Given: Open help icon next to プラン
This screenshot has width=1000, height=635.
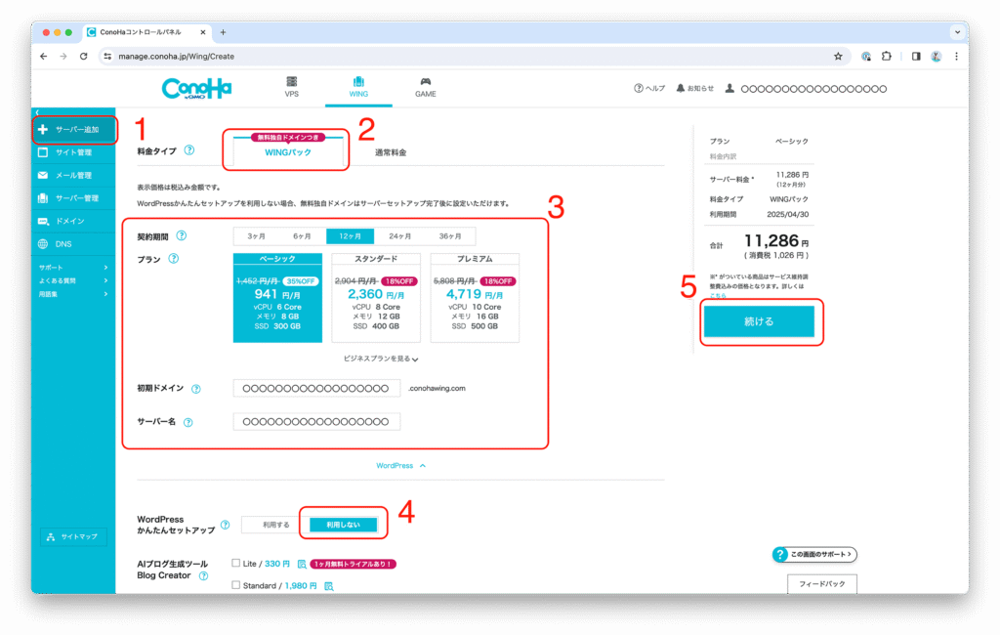Looking at the screenshot, I should (174, 259).
